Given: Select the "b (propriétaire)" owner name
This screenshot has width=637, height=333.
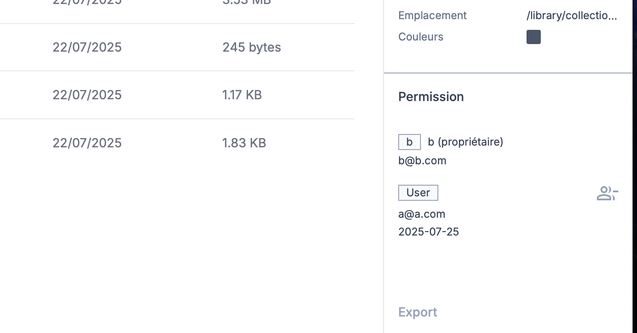Looking at the screenshot, I should 465,142.
